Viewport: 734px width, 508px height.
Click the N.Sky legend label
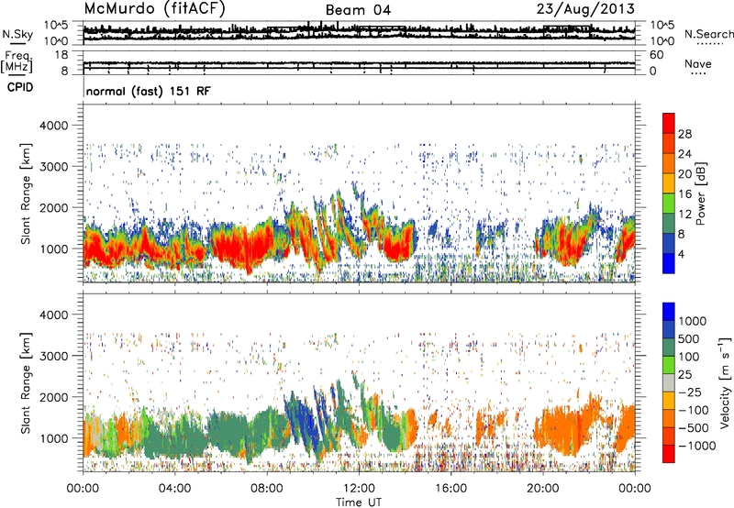pos(17,34)
